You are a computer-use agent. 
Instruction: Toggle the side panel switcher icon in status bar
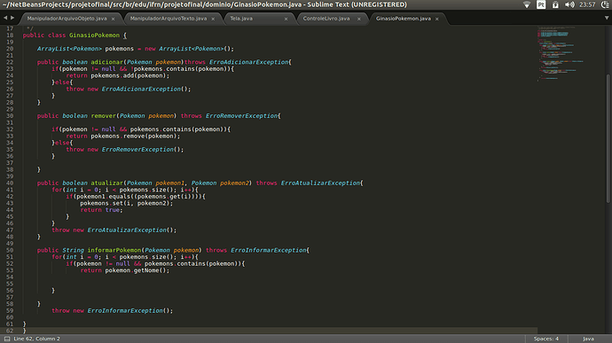point(6,339)
